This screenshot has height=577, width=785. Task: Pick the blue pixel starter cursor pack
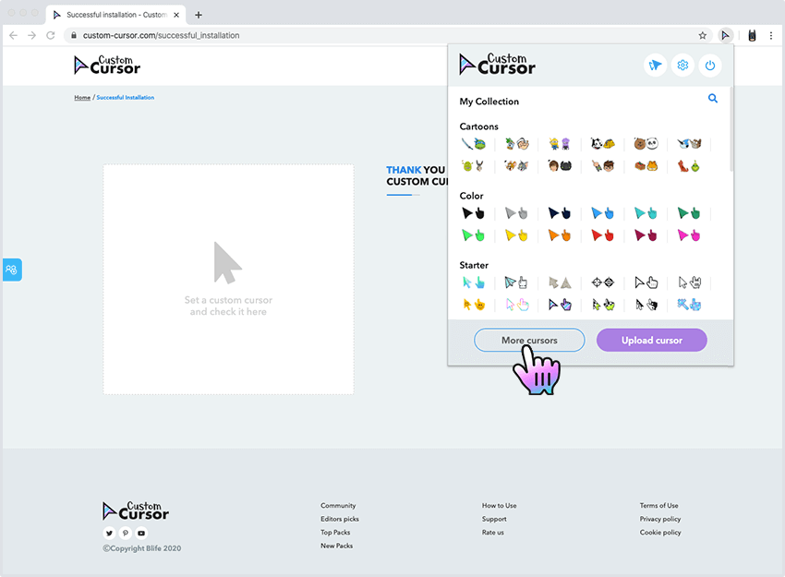689,305
